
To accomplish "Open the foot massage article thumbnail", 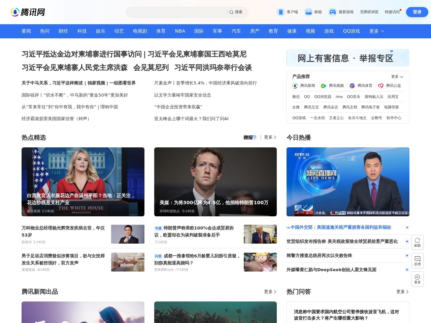I will click(128, 262).
